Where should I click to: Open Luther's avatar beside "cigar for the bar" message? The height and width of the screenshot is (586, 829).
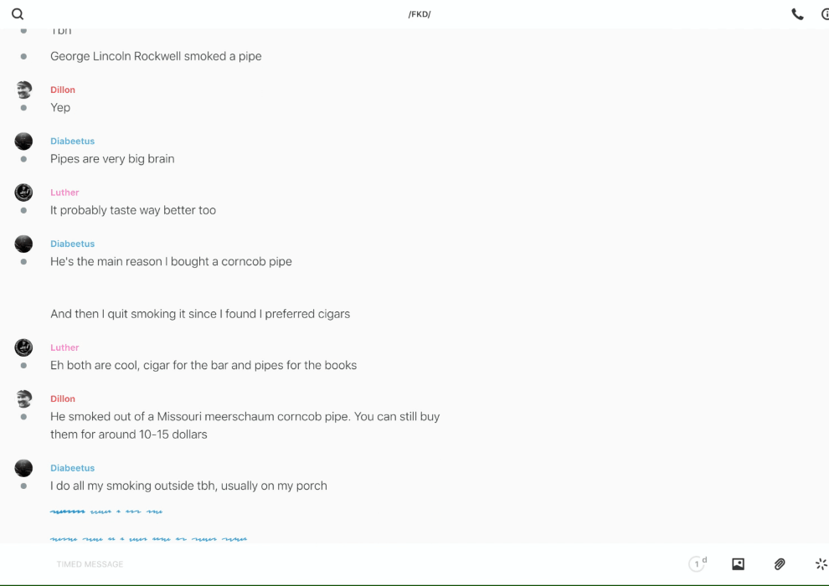23,347
